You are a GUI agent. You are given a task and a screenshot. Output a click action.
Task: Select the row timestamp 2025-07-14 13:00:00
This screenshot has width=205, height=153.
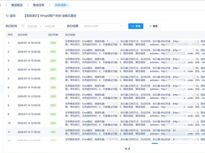(x=29, y=105)
